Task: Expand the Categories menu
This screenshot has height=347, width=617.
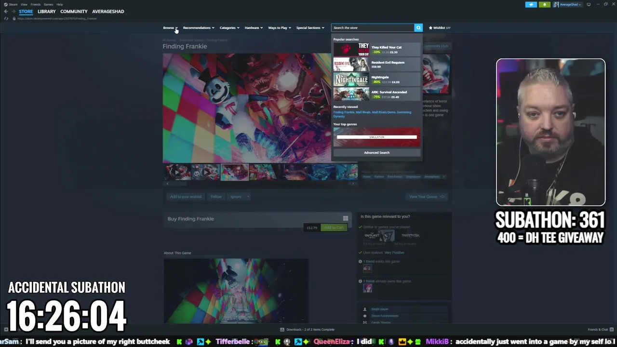Action: pyautogui.click(x=229, y=27)
